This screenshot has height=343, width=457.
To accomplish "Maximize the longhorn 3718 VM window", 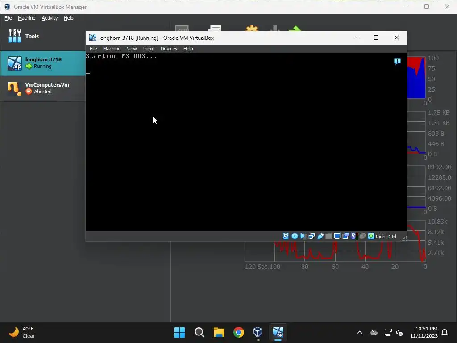I will click(376, 38).
